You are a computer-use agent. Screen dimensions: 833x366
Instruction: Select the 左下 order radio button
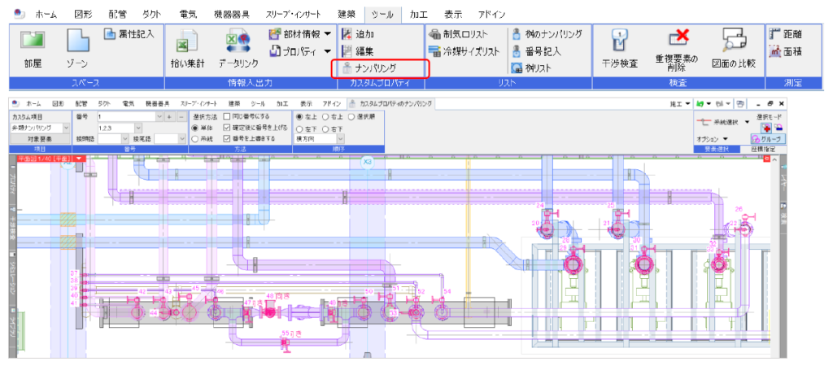[299, 128]
